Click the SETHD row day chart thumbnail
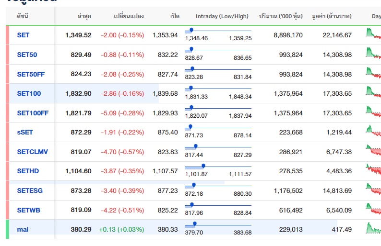The height and width of the screenshot is (246, 381). 373,169
